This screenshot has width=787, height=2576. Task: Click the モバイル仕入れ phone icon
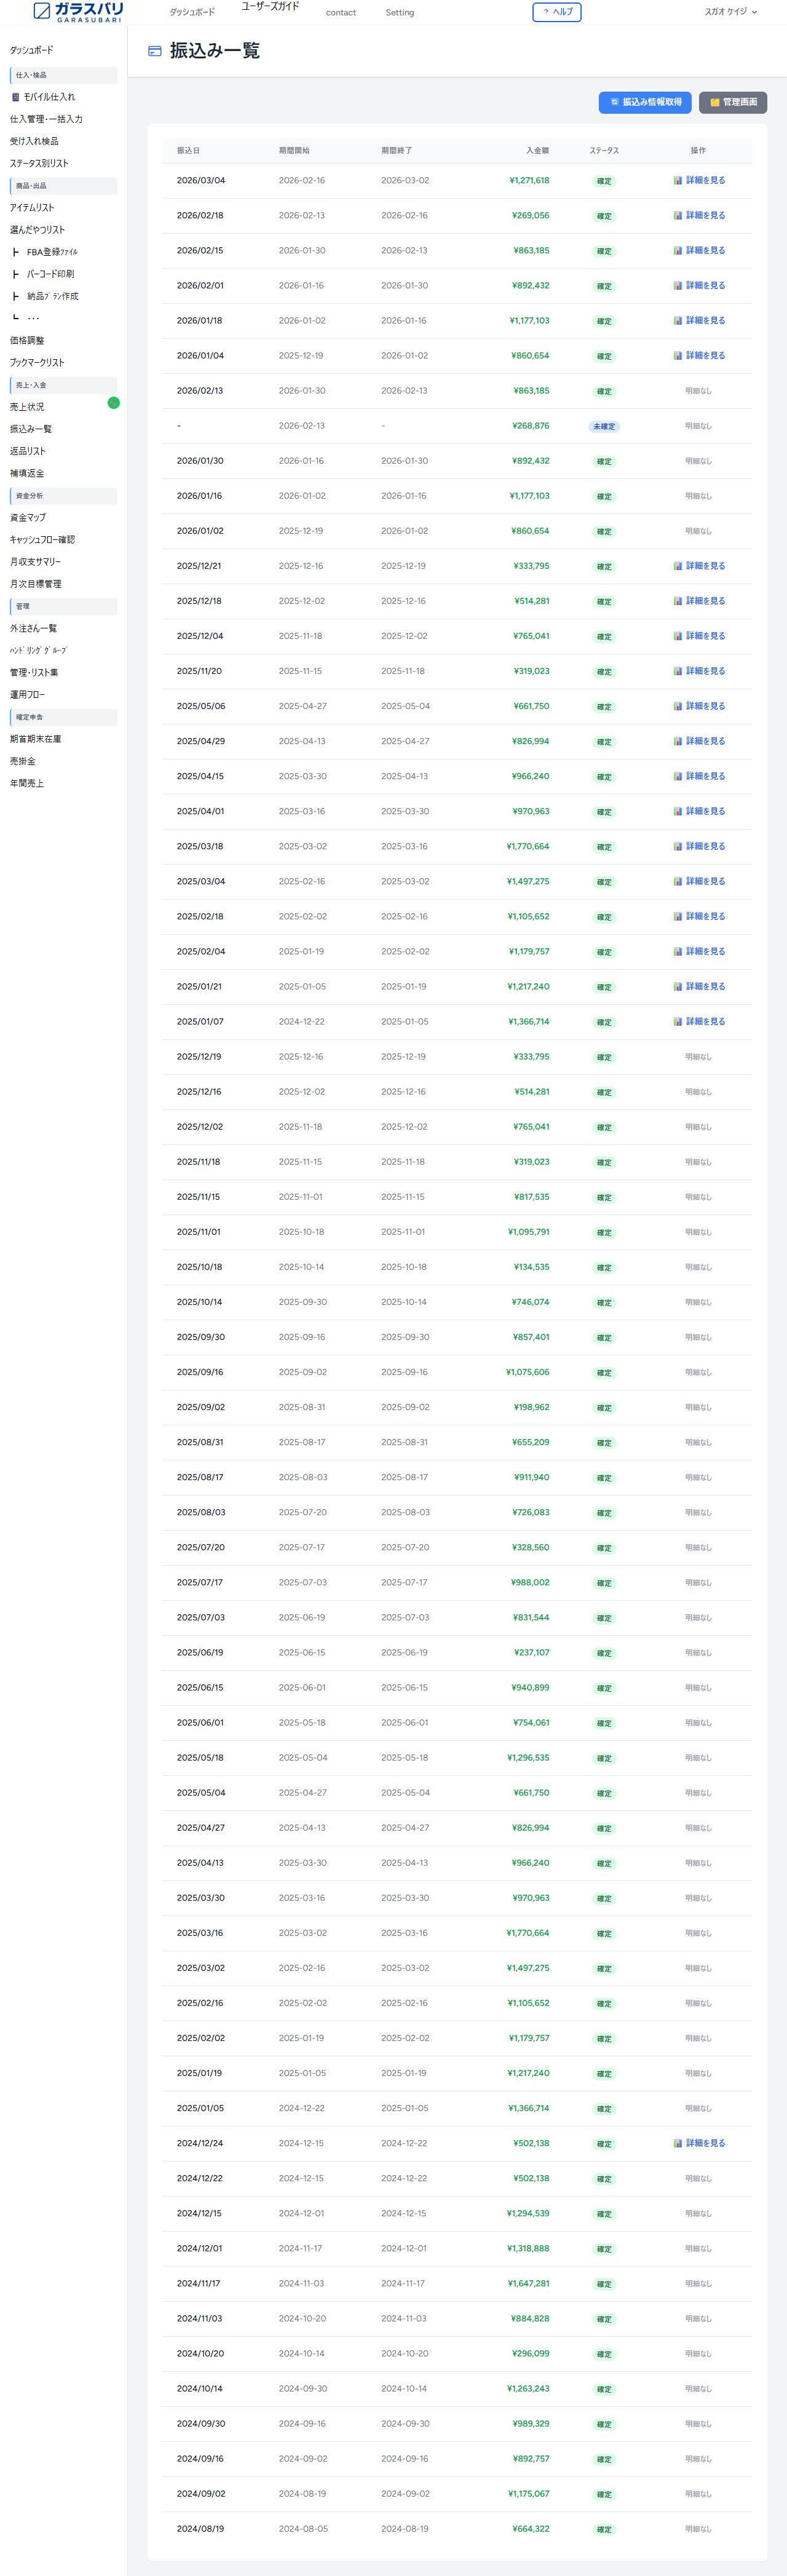[15, 97]
